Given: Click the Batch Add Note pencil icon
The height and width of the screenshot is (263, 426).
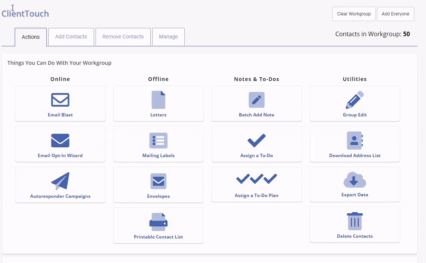Looking at the screenshot, I should pos(257,100).
